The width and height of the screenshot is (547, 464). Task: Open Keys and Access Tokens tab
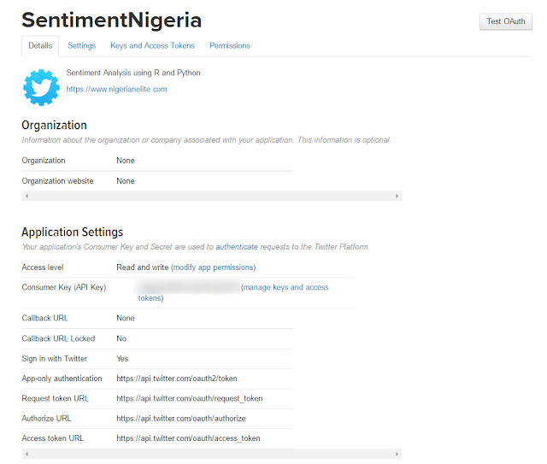point(152,45)
